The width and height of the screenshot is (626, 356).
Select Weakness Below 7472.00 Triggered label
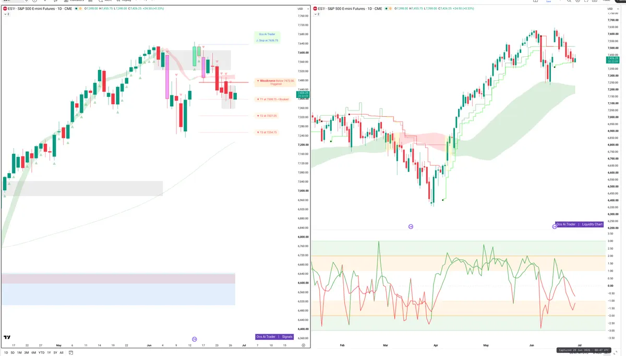(275, 82)
